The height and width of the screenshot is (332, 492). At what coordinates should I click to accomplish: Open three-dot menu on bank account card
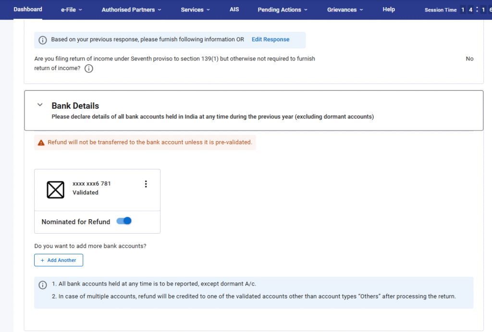(x=146, y=184)
